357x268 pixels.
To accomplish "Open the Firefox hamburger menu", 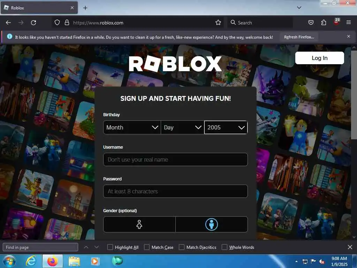I will tap(348, 22).
